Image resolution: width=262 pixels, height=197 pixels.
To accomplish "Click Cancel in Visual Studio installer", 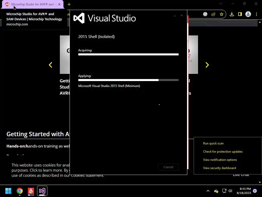I will point(168,167).
